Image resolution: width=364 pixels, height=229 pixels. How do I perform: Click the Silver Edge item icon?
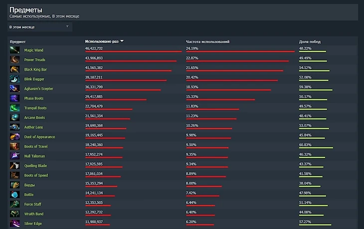[14, 223]
